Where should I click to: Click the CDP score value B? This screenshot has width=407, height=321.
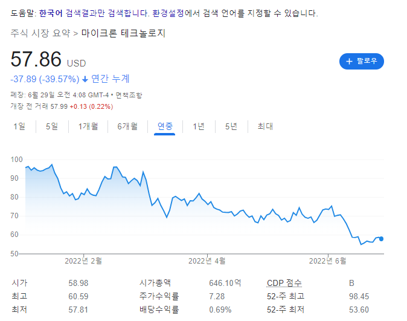click(x=351, y=283)
